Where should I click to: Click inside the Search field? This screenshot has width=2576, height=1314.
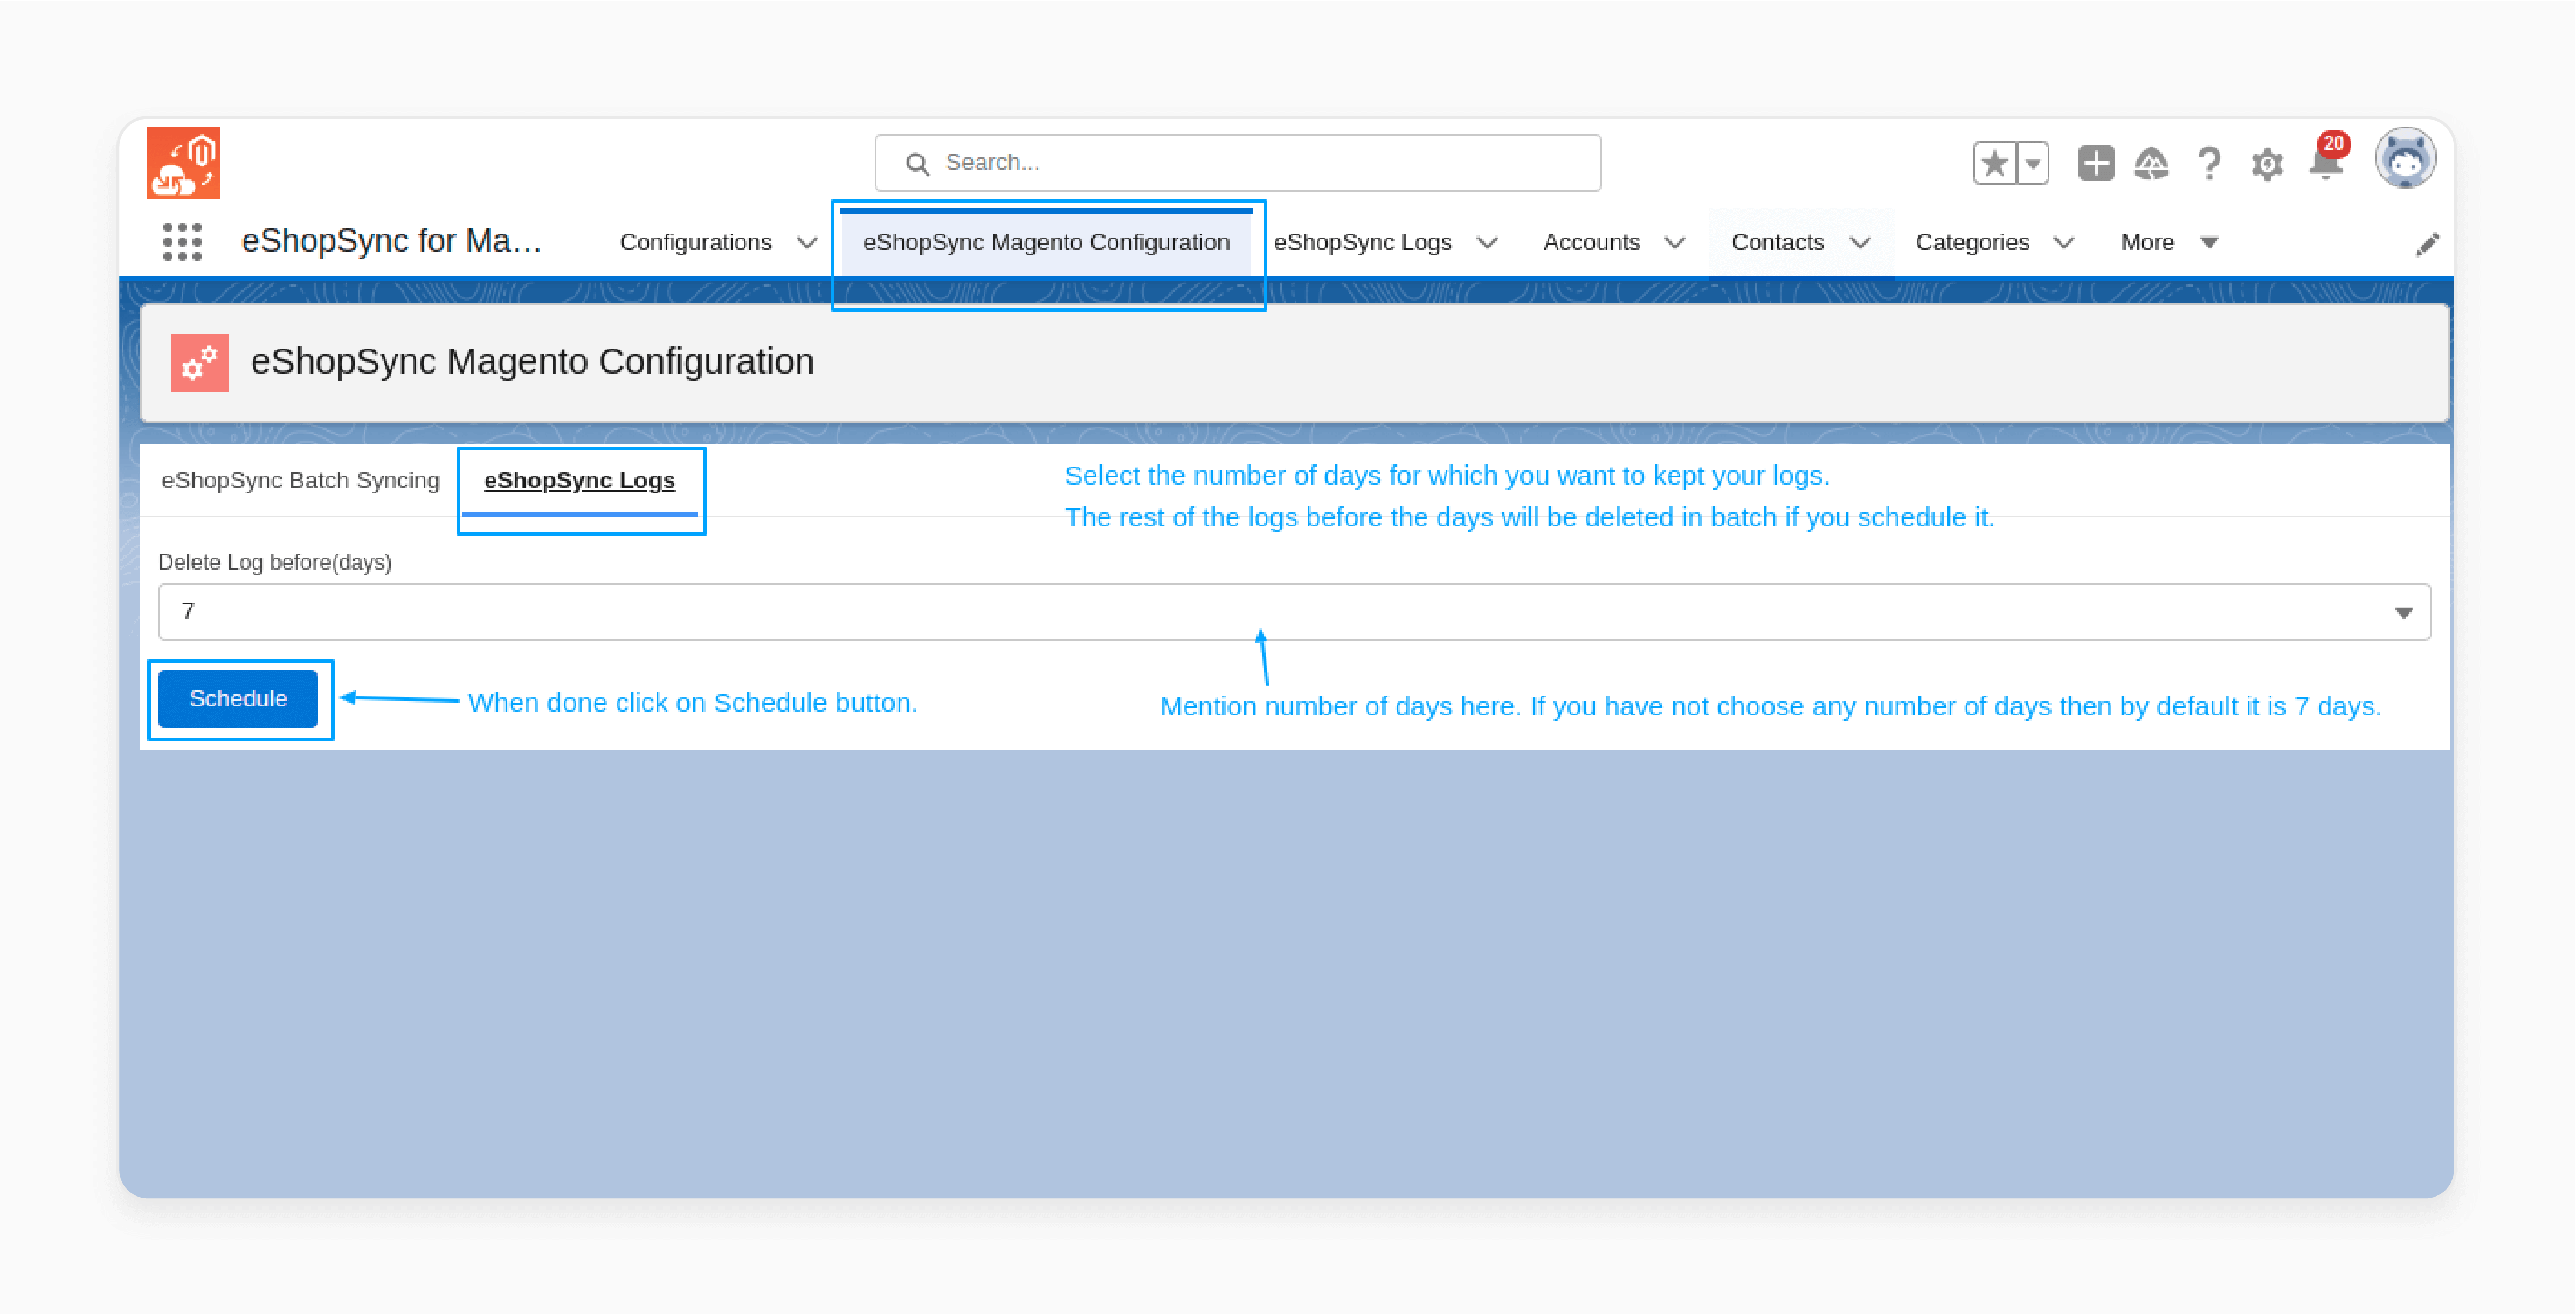1238,163
